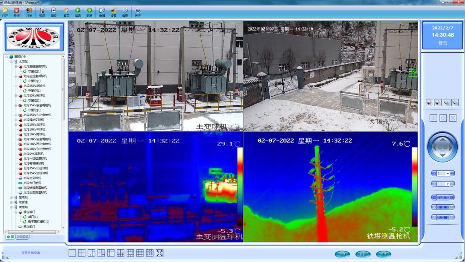Viewport: 465px width, 262px height.
Task: Click the 关于 (About) help icon
Action: click(138, 10)
